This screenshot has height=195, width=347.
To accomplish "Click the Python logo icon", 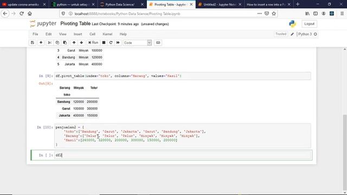I will [x=292, y=24].
